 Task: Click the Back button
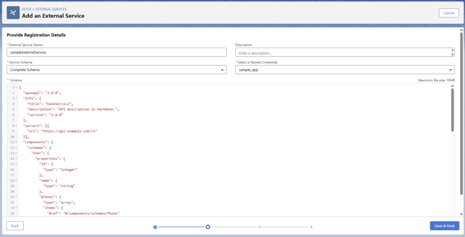[x=15, y=226]
